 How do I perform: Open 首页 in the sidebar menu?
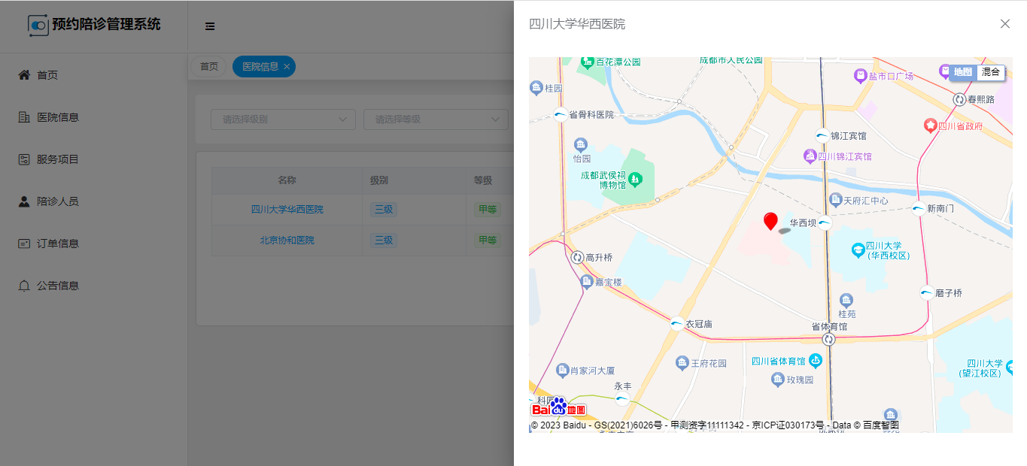point(93,75)
